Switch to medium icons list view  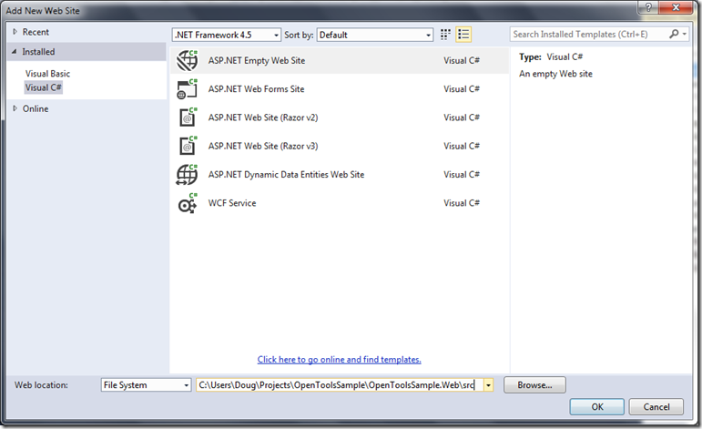point(463,35)
